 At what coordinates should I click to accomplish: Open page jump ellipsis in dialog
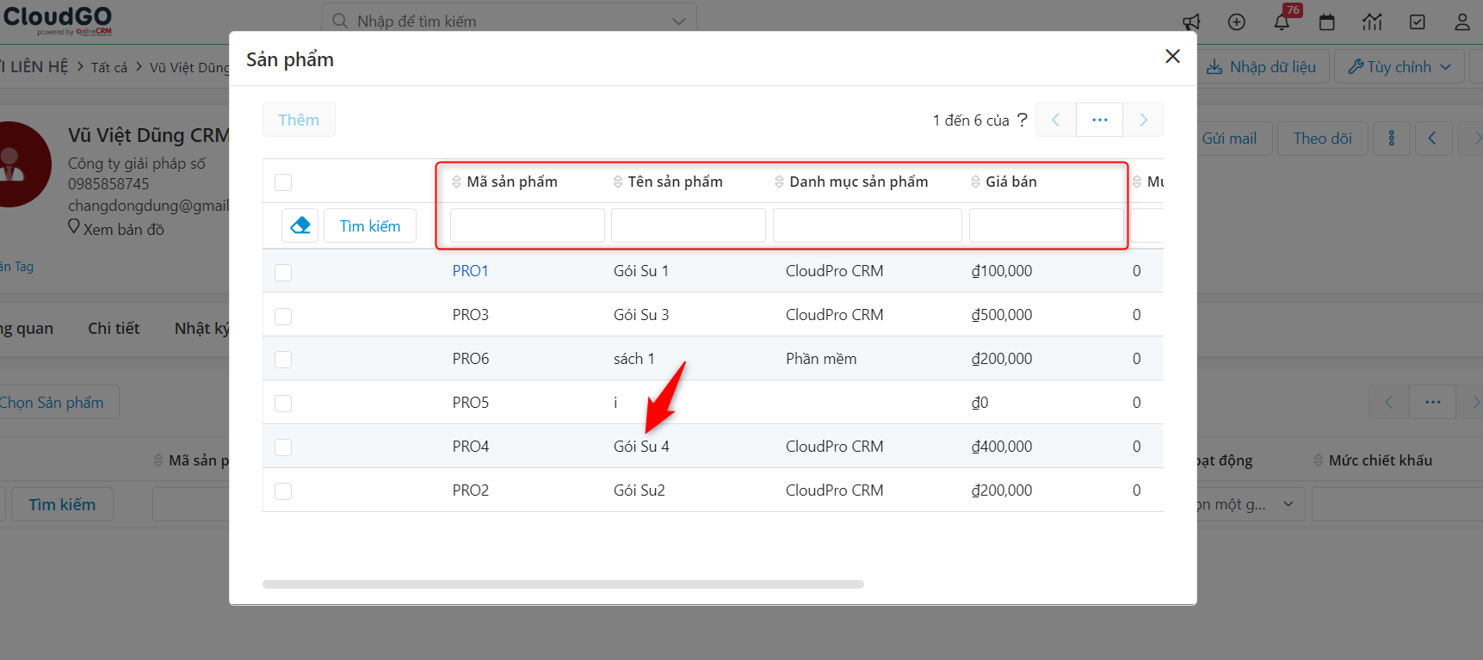1099,120
